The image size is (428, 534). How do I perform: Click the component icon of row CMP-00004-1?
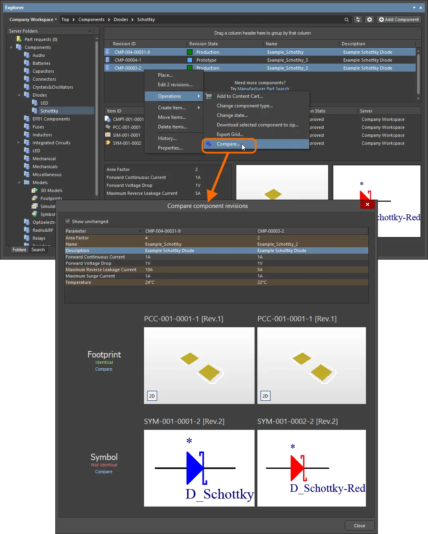click(x=107, y=60)
